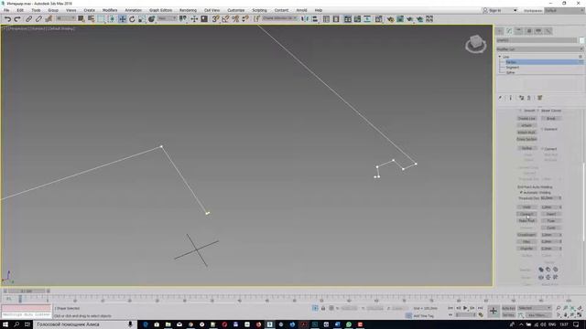
Task: Click the Attach button
Action: coord(526,125)
